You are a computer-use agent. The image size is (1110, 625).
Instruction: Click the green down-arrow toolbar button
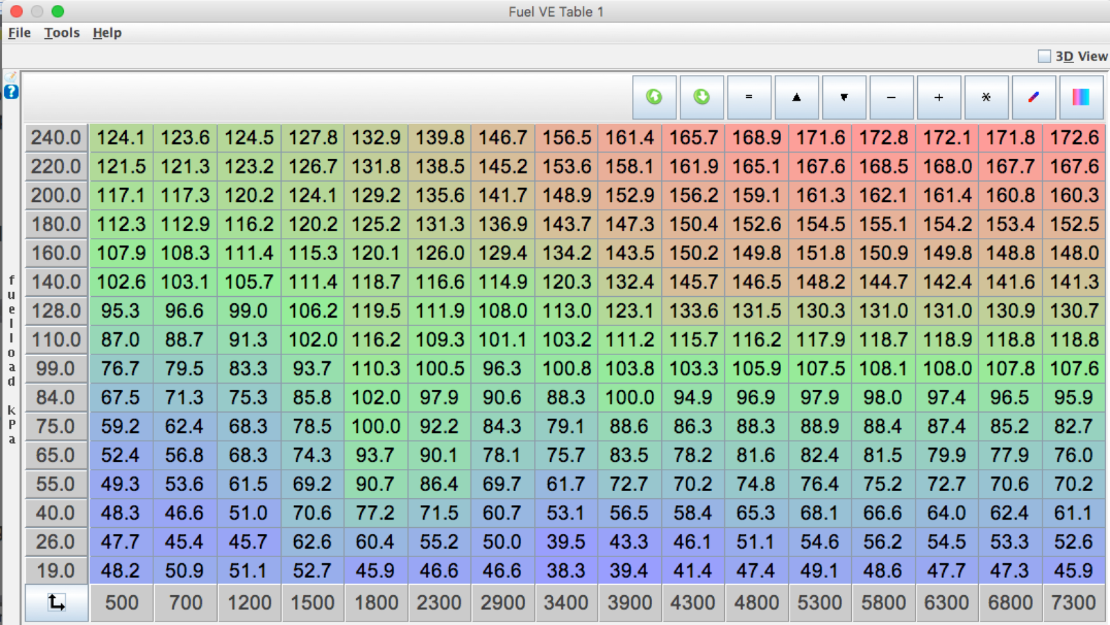[x=701, y=97]
